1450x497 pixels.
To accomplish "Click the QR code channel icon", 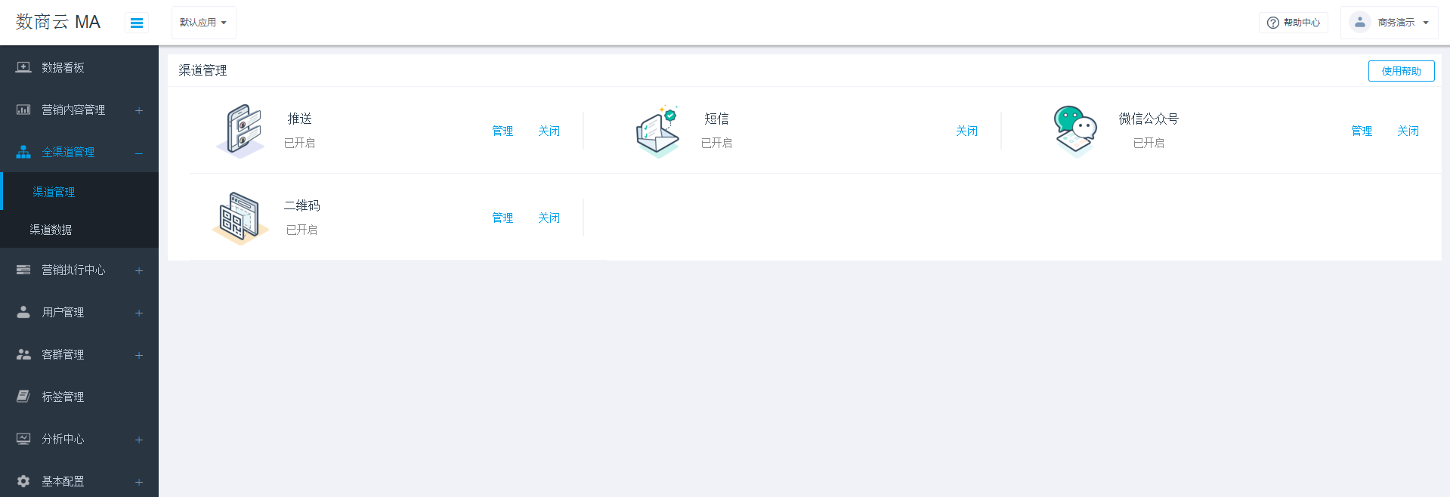I will (x=240, y=218).
